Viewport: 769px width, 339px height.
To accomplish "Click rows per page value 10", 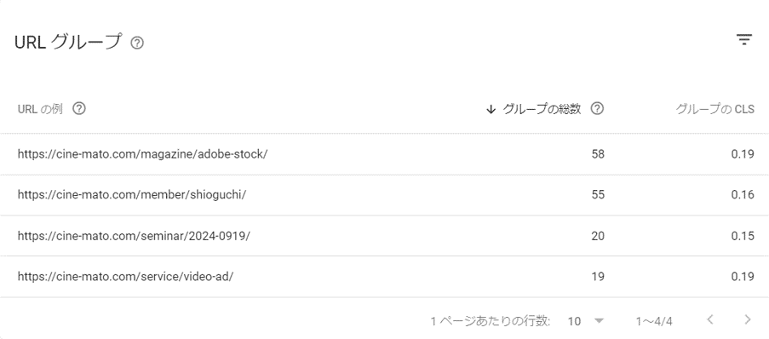I will (x=574, y=321).
